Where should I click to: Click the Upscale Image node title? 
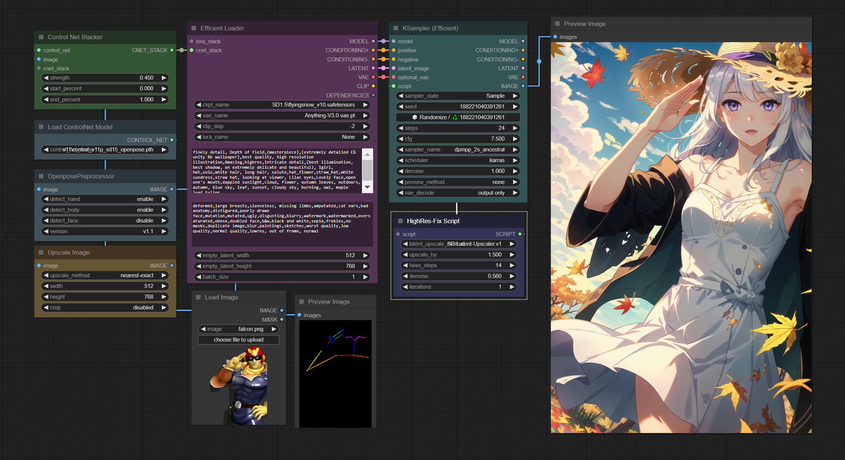[x=69, y=252]
